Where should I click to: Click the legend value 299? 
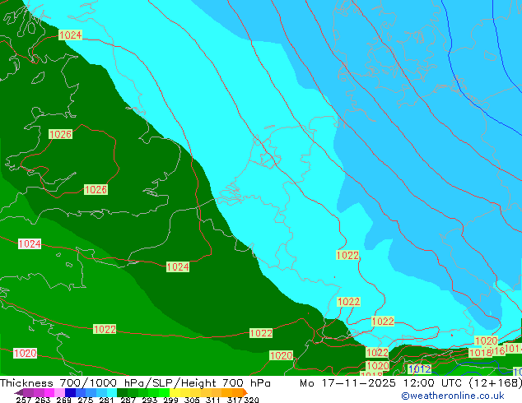click(x=170, y=400)
